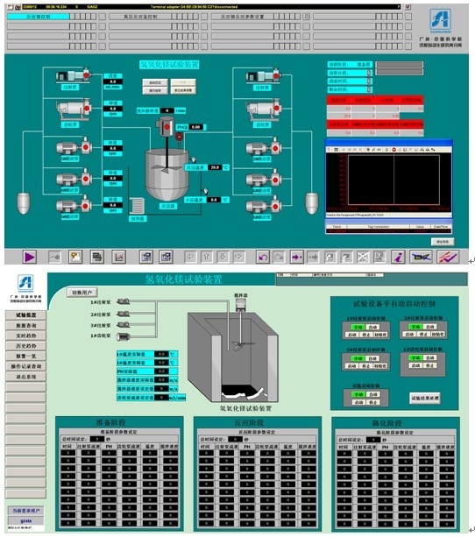Click the up arrow navigation icon
This screenshot has width=475, height=537.
click(207, 257)
